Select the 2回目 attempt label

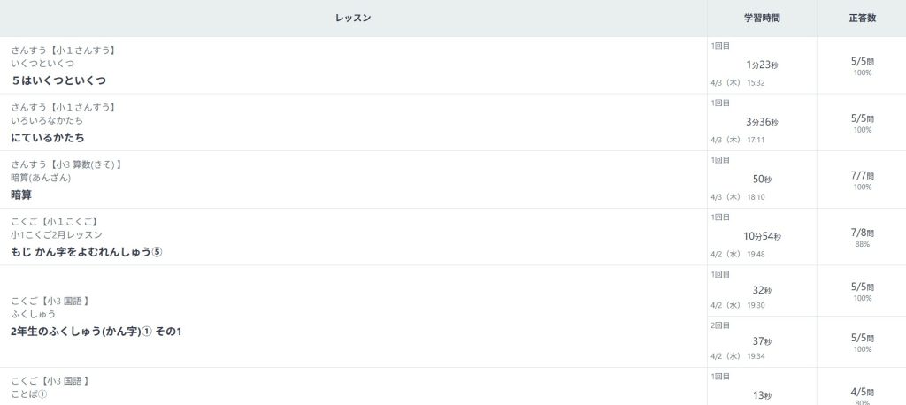[x=719, y=325]
